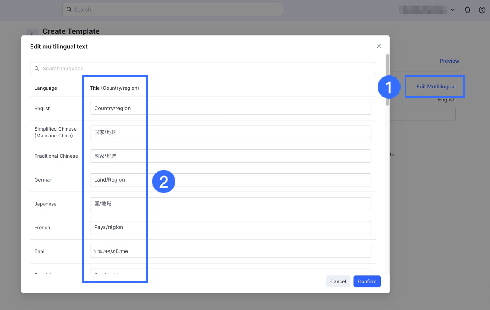
Task: Click the English label under Edit Multilingual
Action: (x=447, y=100)
